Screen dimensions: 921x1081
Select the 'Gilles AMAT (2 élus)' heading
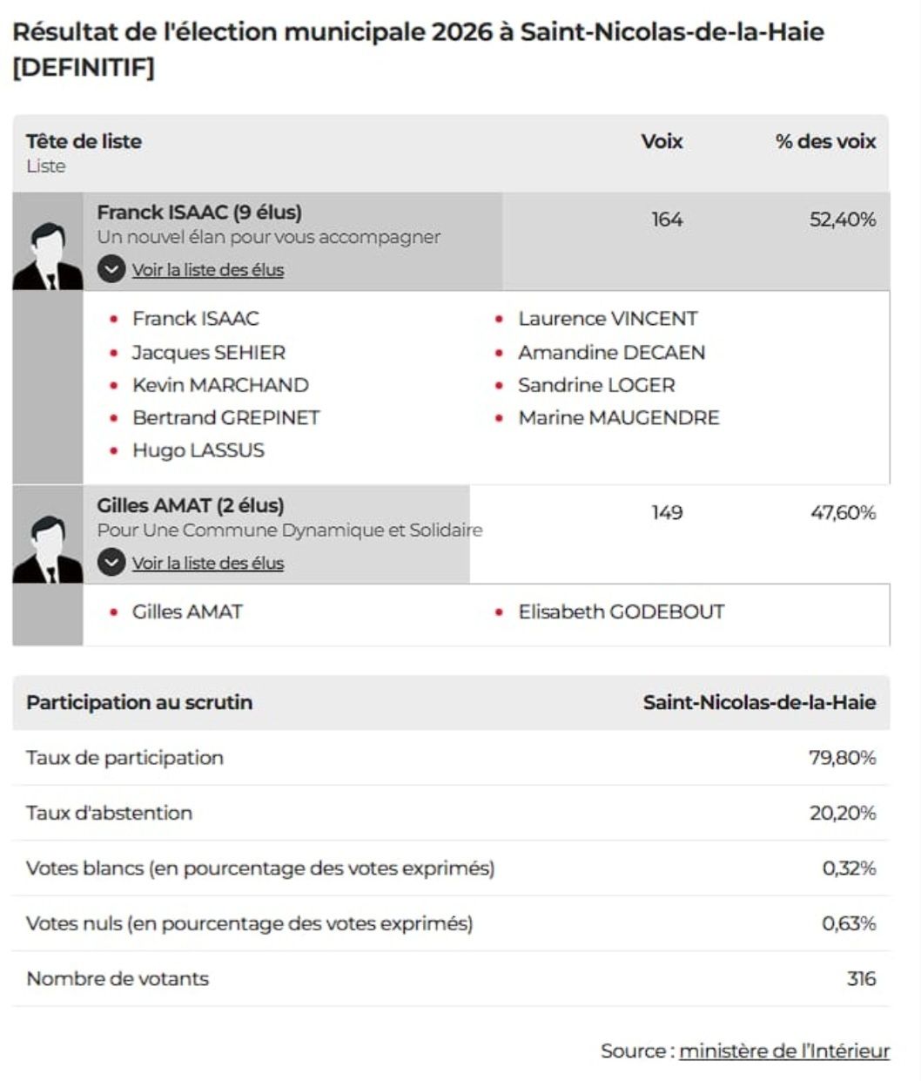tap(191, 506)
